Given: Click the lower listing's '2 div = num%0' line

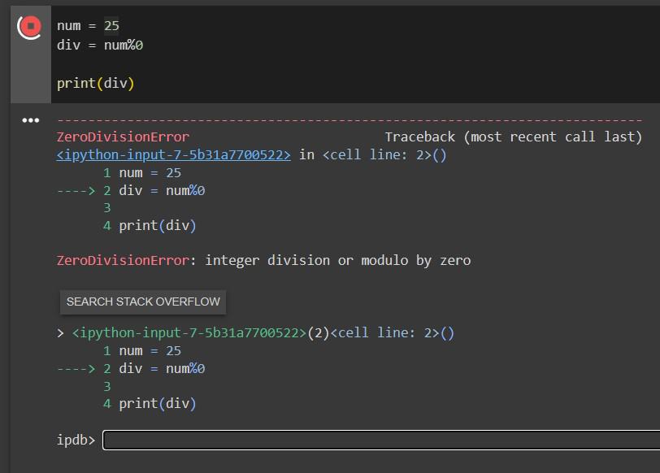Looking at the screenshot, I should click(x=154, y=369).
